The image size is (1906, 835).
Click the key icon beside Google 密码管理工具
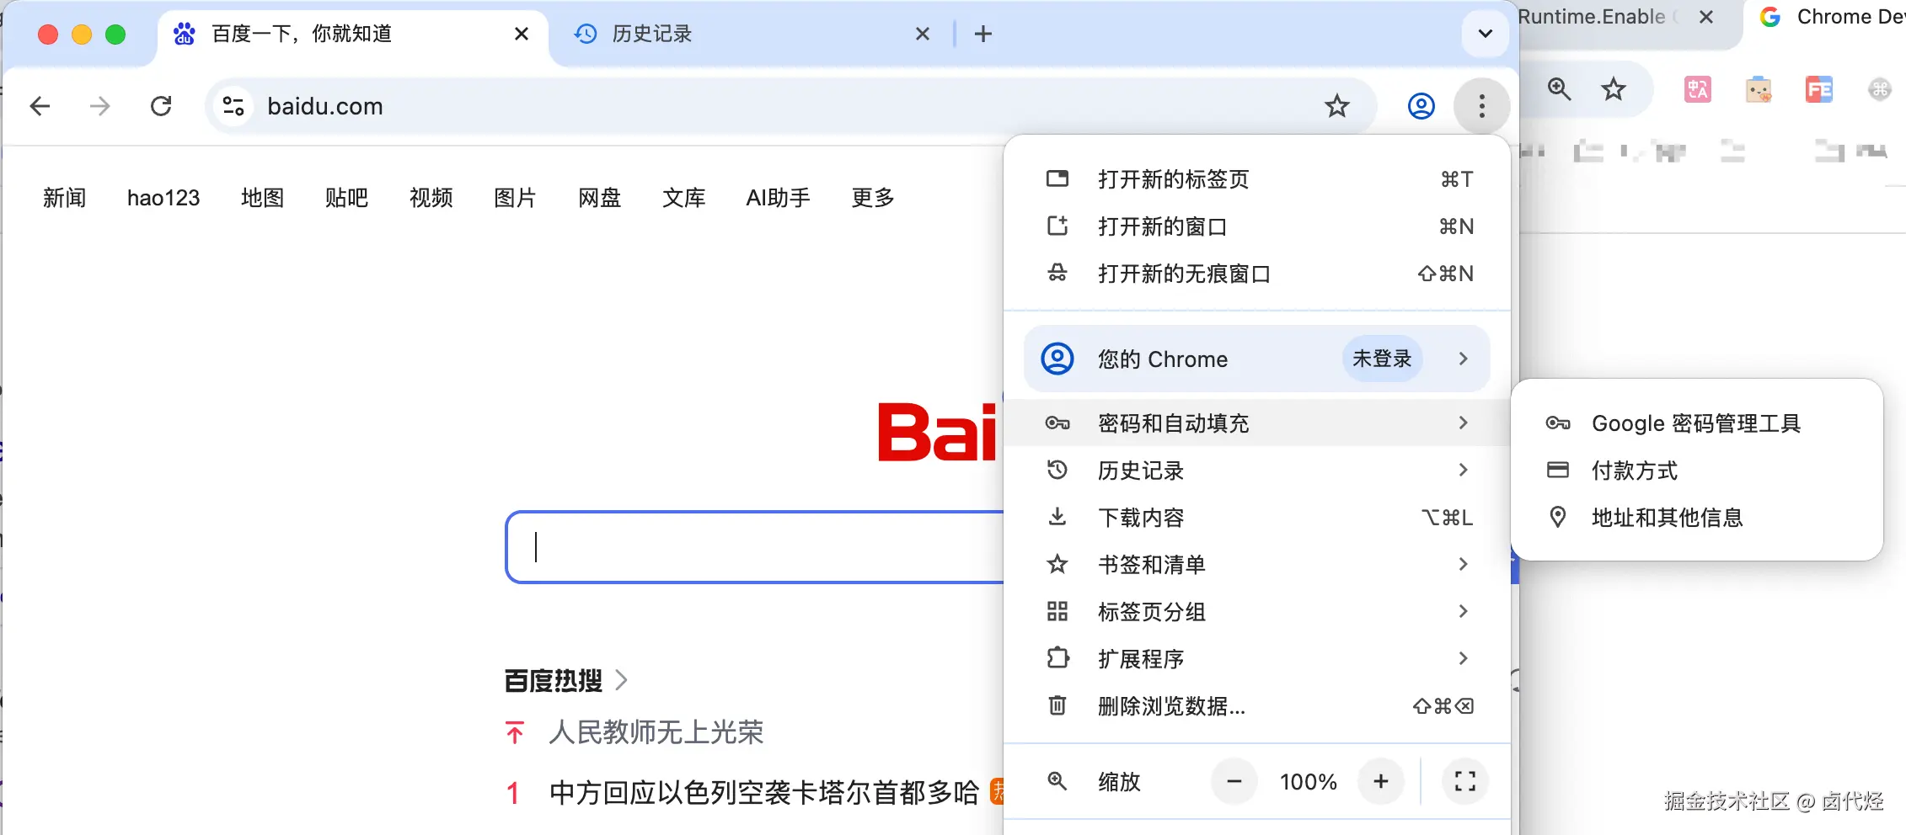(1558, 423)
